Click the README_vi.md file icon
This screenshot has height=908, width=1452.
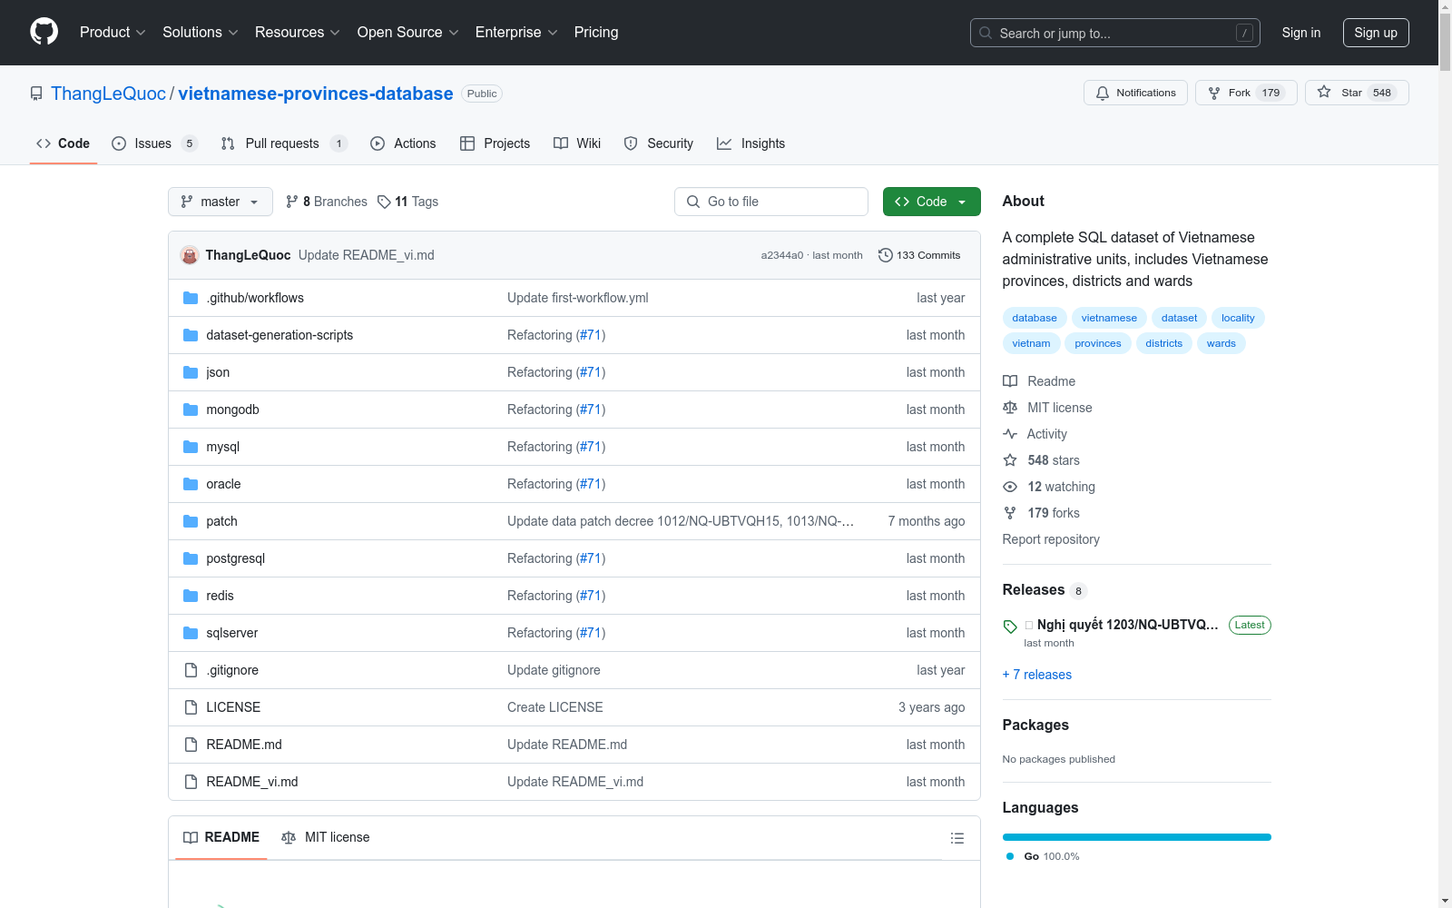[191, 782]
